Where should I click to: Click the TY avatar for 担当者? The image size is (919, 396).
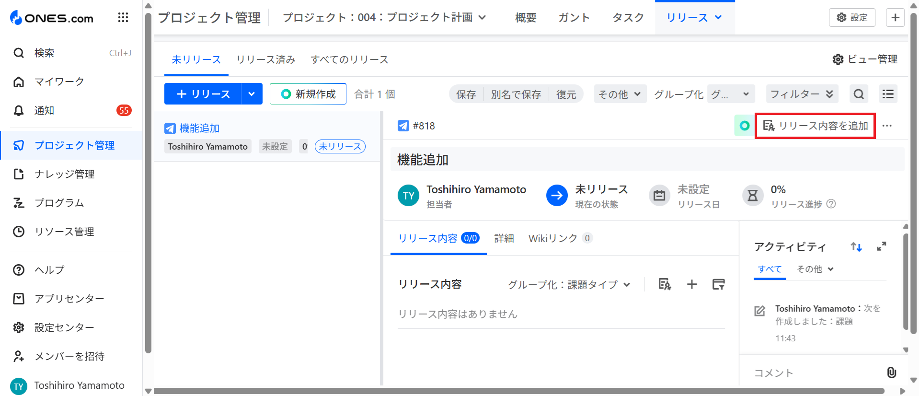coord(409,196)
